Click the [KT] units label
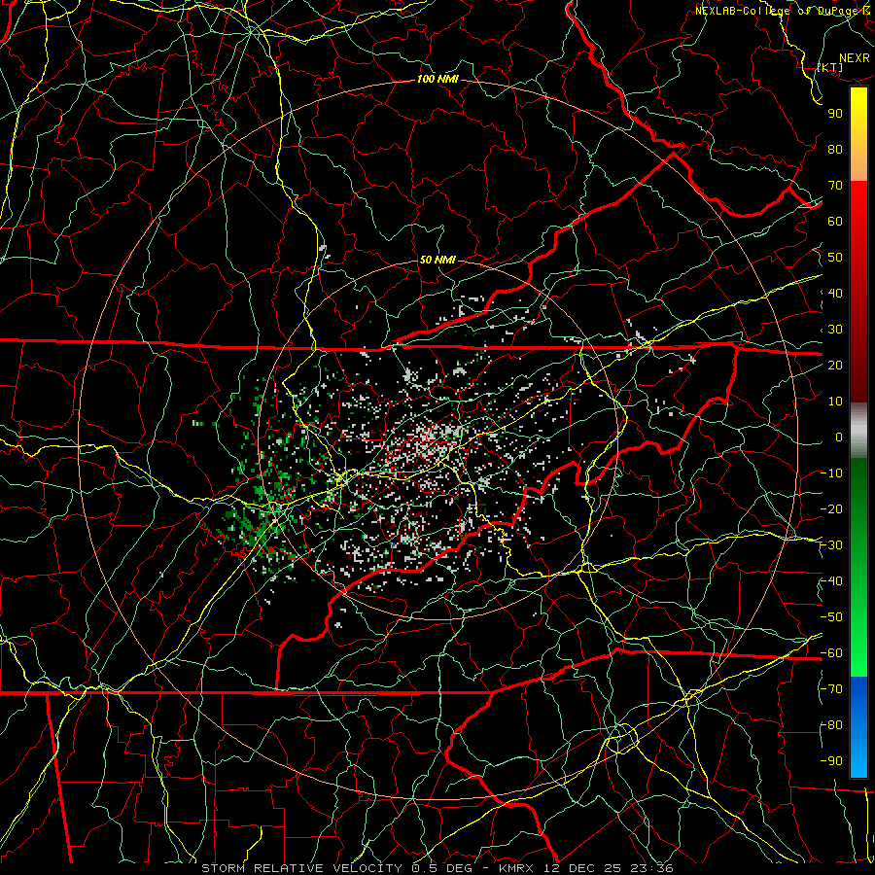Screen dimensions: 875x875 coord(830,67)
